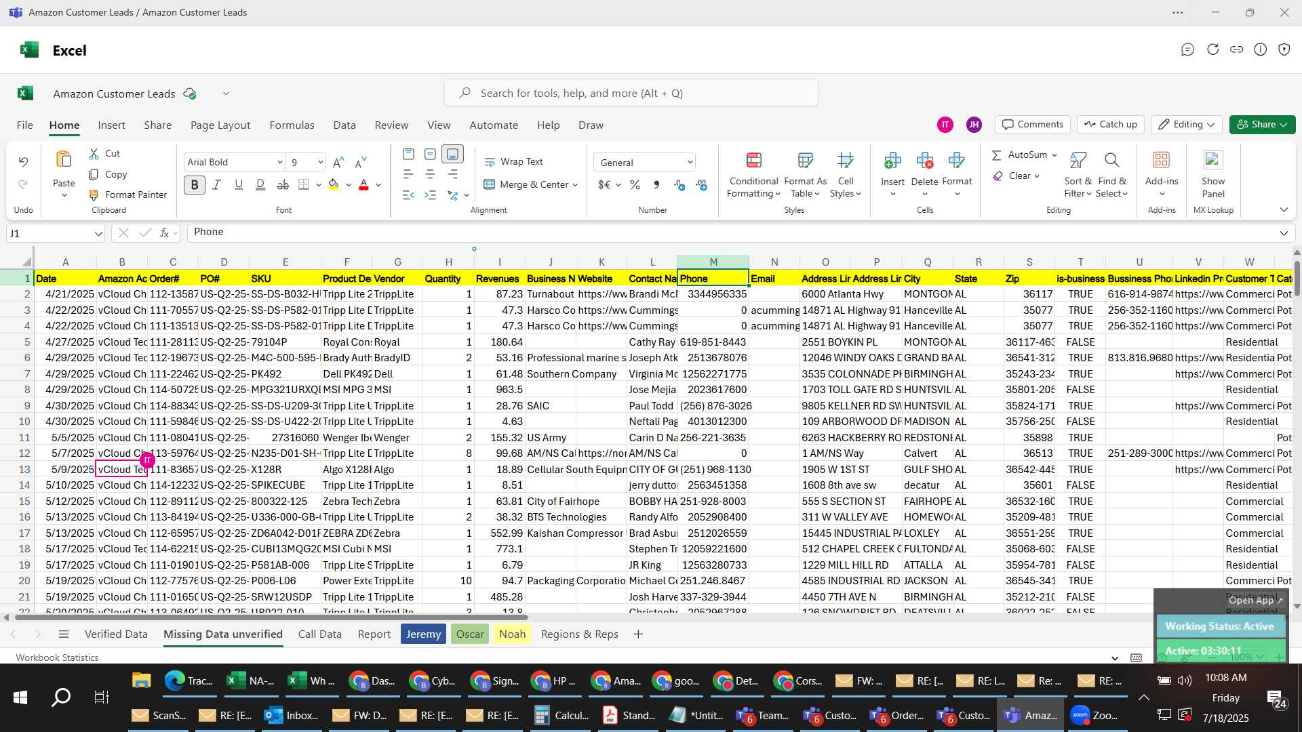Image resolution: width=1302 pixels, height=732 pixels.
Task: Open the Jeremy sheet tab
Action: (423, 634)
